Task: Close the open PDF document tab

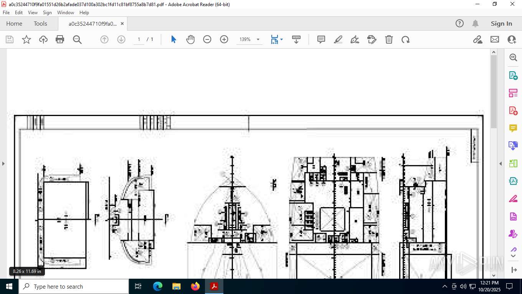Action: 122,23
